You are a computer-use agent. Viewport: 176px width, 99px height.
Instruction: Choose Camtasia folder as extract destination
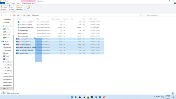click(x=4, y=8)
